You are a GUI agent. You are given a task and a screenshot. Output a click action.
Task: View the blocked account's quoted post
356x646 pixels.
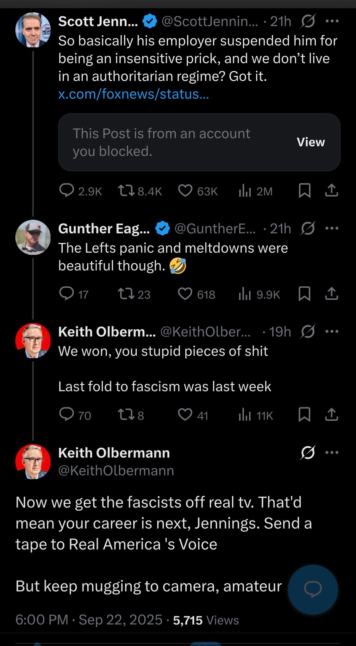coord(311,142)
